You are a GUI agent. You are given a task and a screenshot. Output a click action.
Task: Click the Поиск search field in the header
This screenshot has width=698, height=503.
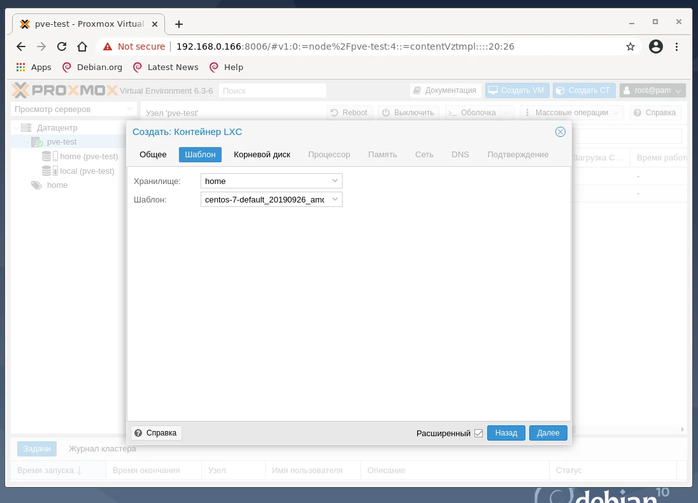pyautogui.click(x=273, y=90)
